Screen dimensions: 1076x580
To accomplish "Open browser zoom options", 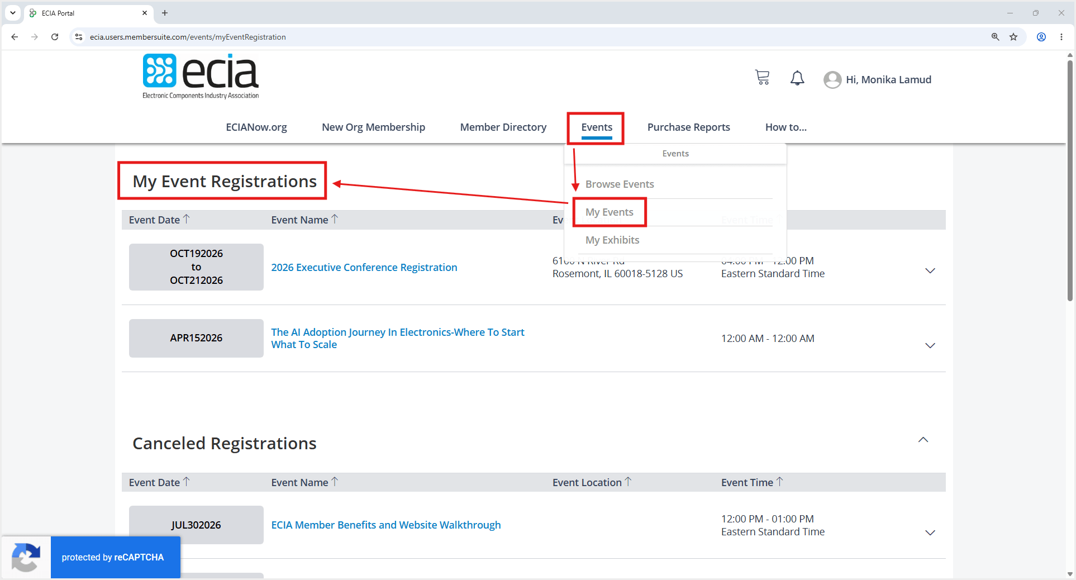I will tap(995, 37).
